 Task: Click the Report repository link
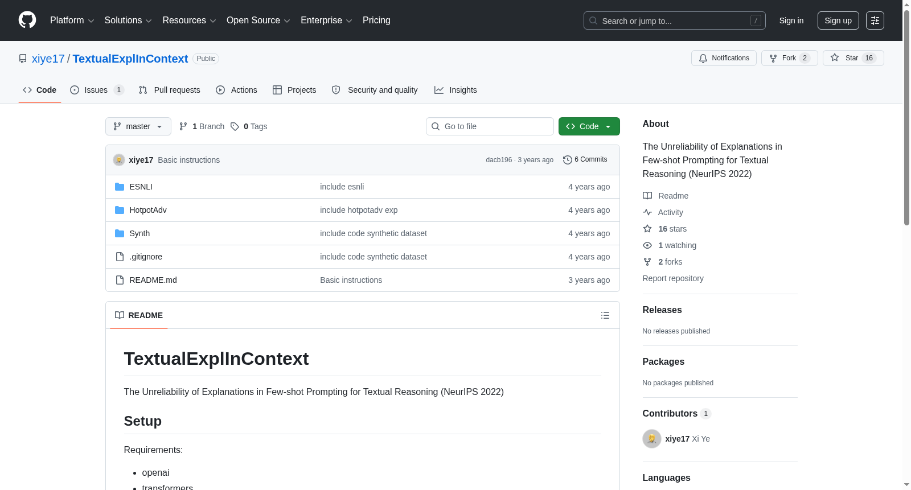pos(673,278)
